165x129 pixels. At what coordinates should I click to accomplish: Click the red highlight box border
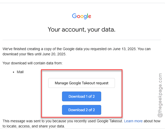tap(81, 70)
